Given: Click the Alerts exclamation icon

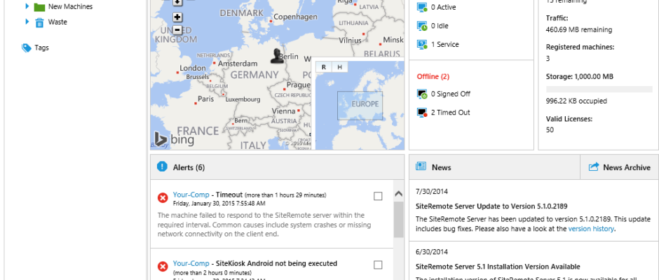Looking at the screenshot, I should 162,167.
